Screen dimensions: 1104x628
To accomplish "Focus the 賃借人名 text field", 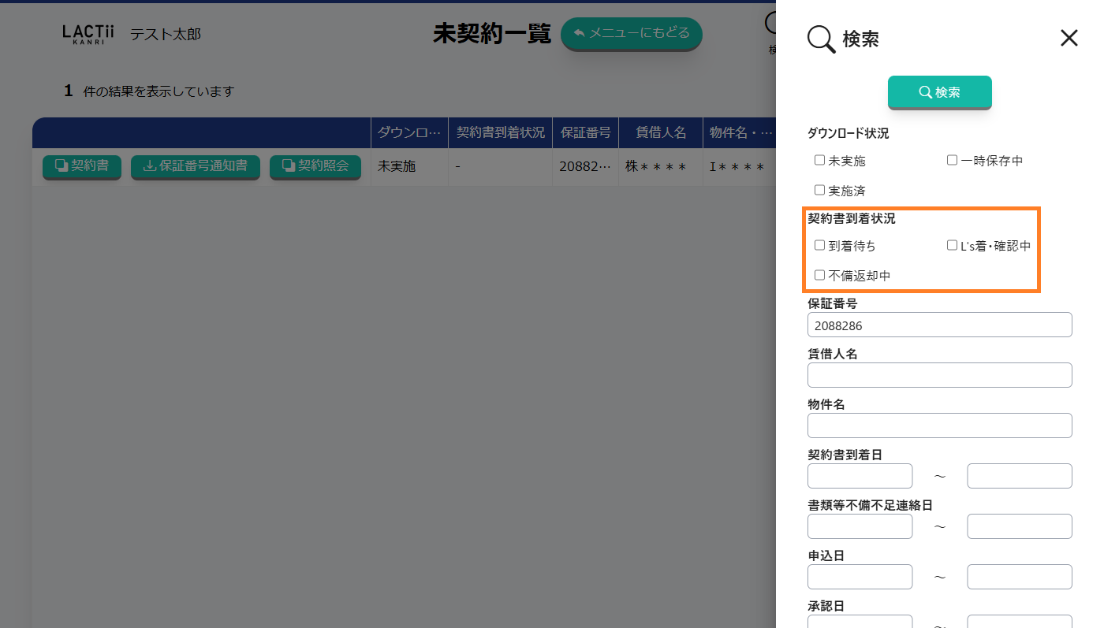I will [939, 375].
